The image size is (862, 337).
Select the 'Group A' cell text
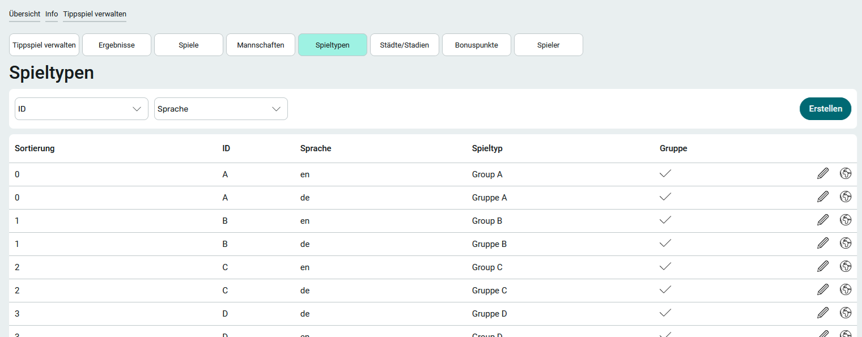tap(487, 174)
